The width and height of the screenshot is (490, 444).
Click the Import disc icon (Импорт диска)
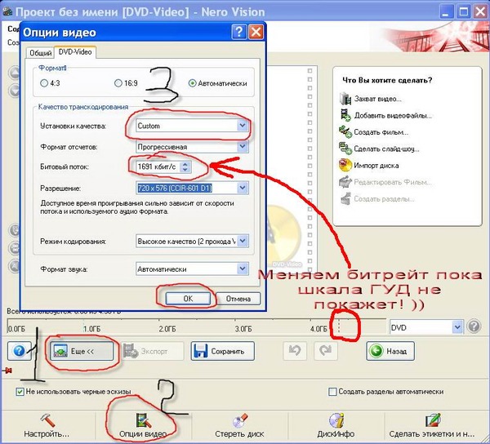(x=345, y=165)
